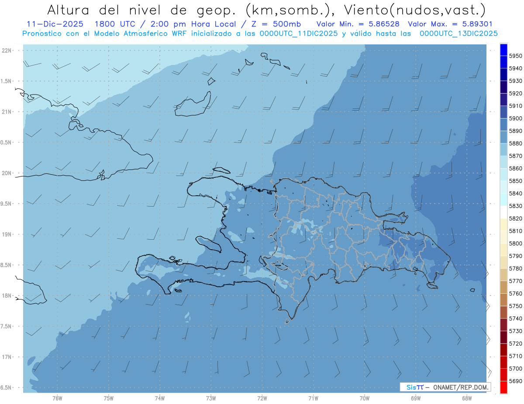This screenshot has width=524, height=404.
Task: Select the '1800 UTC' time label
Action: 116,24
